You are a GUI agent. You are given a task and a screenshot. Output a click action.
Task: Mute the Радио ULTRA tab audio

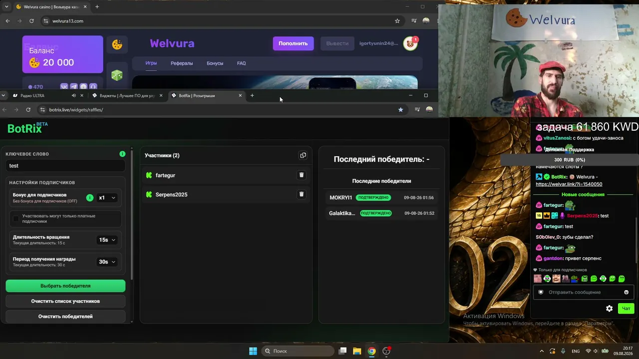click(x=74, y=96)
